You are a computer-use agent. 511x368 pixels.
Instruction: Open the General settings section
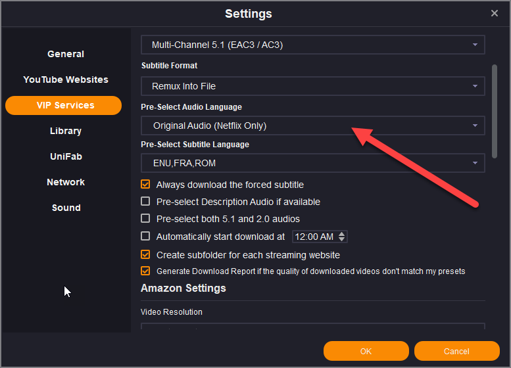[x=66, y=54]
